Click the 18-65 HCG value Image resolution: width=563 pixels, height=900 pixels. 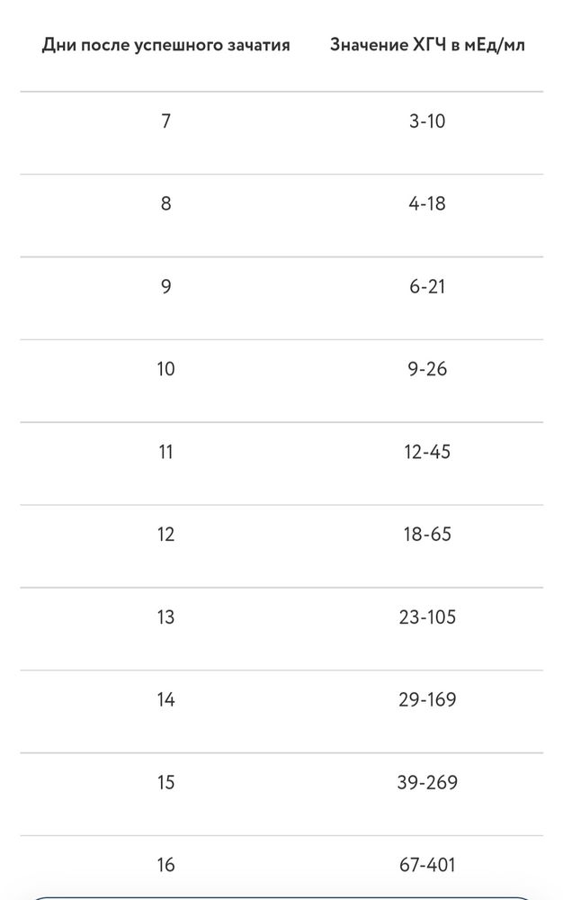[426, 535]
